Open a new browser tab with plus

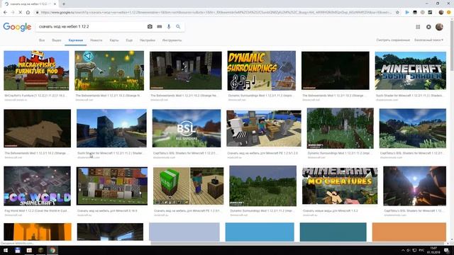(64, 4)
